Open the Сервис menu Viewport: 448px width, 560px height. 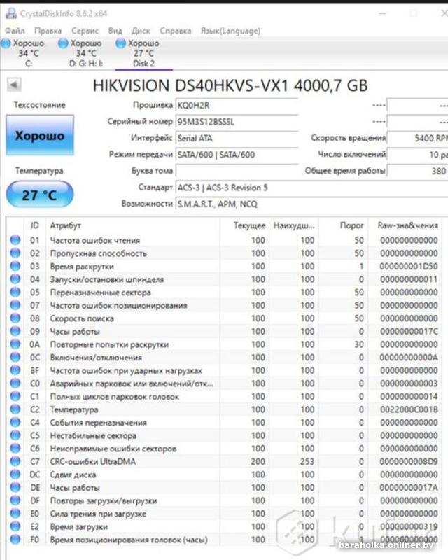(85, 31)
